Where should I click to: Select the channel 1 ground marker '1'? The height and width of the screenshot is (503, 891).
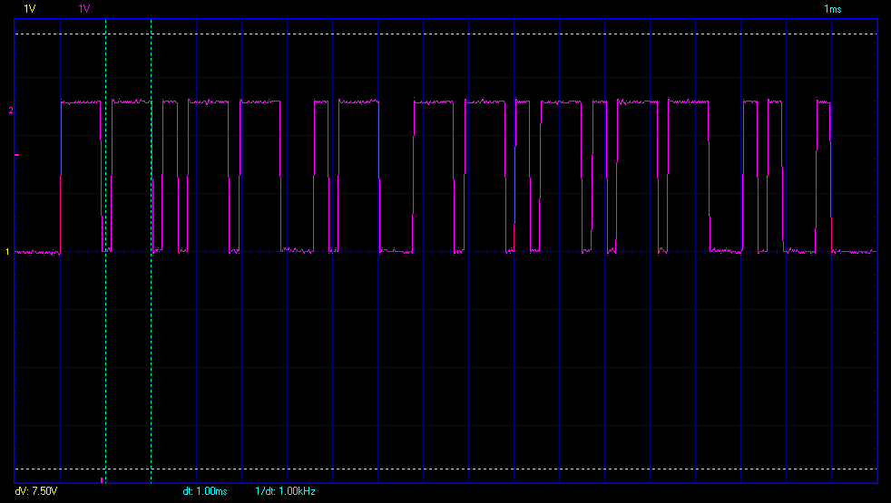point(8,252)
